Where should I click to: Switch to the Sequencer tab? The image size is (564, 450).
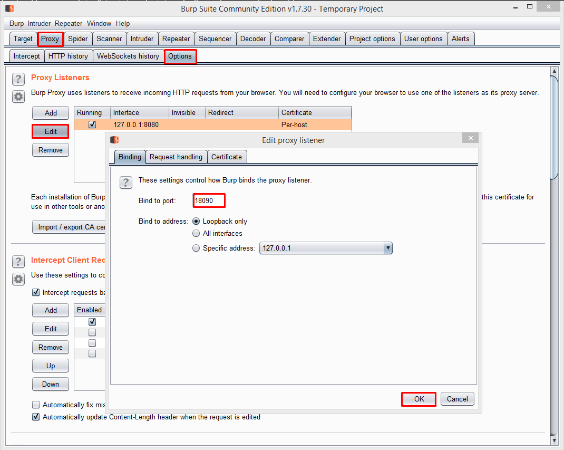[215, 39]
